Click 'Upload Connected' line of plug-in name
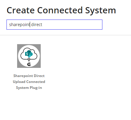Viewport: 131px width, 120px height. 29,82
